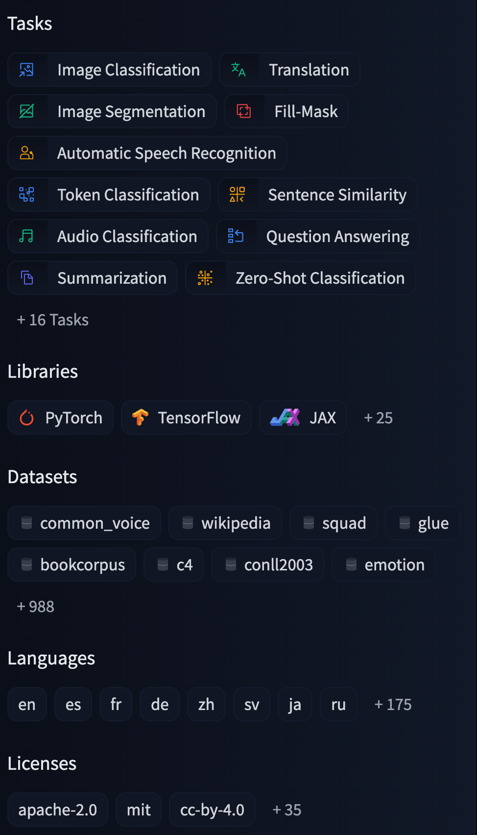477x835 pixels.
Task: Click the Zero-Shot Classification icon
Action: 205,278
